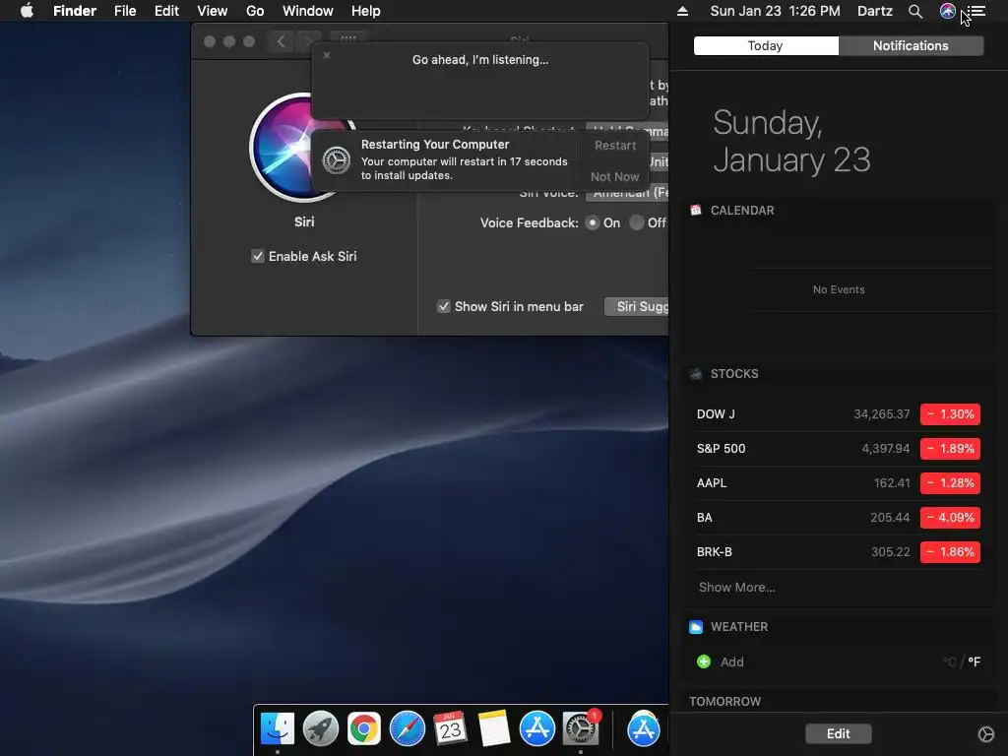Click the Dartz user menu

tap(875, 11)
